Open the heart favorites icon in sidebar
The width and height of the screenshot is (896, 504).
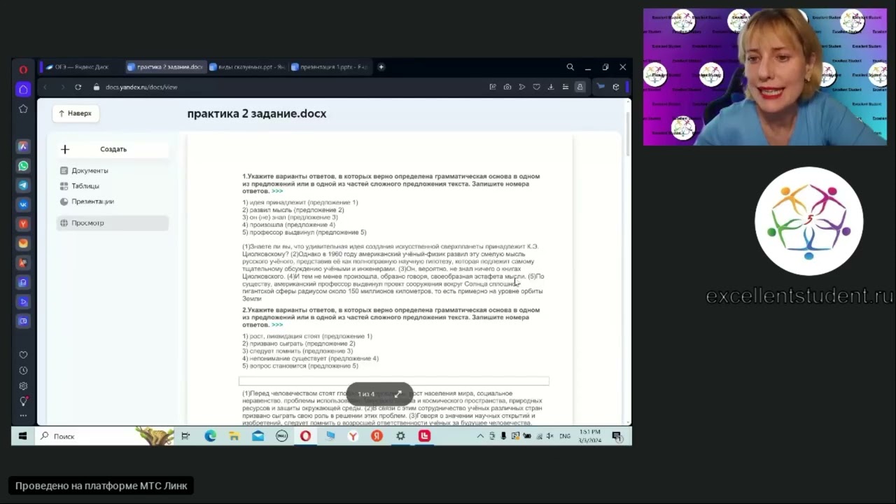pos(23,355)
